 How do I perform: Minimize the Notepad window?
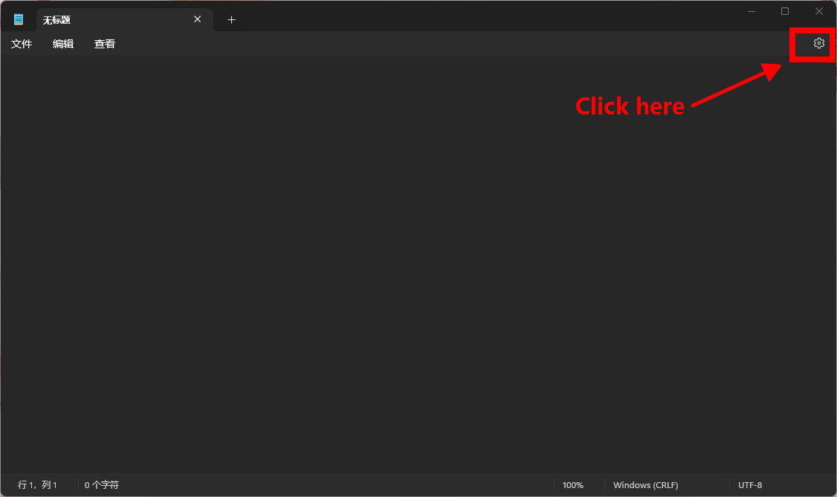coord(752,11)
